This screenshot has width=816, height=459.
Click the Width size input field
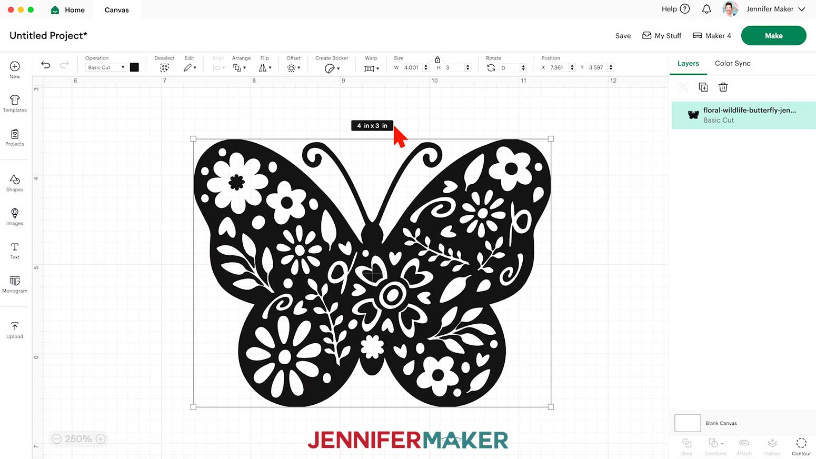point(412,67)
